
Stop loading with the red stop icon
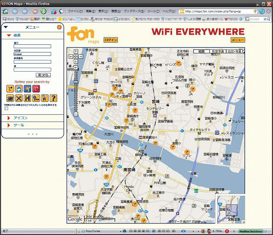[x=35, y=12]
